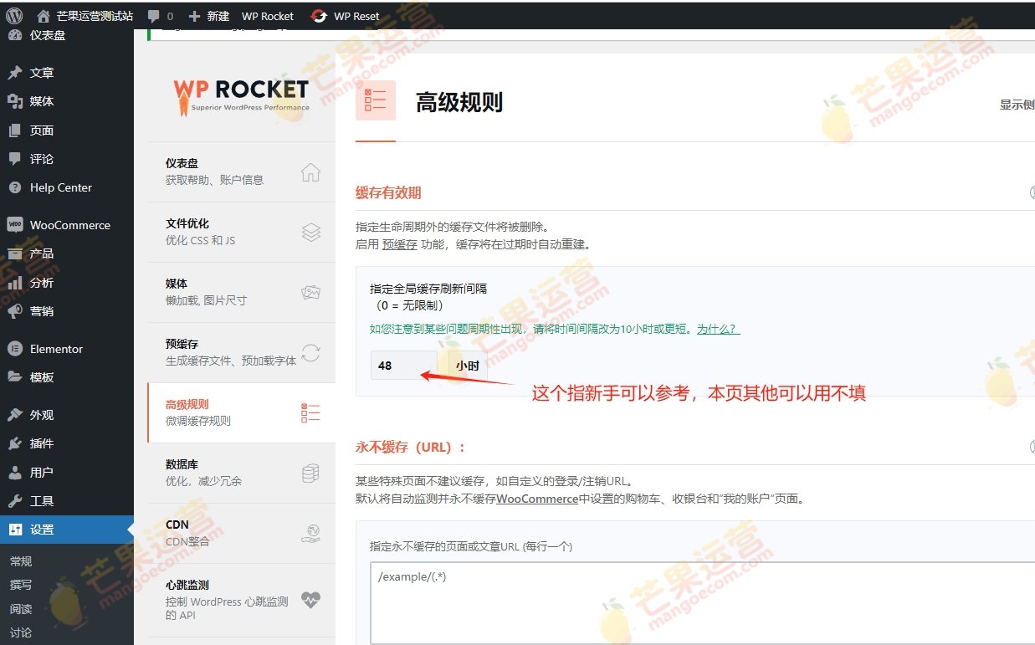Viewport: 1035px width, 645px height.
Task: Open WP Reset in the admin bar
Action: point(345,16)
